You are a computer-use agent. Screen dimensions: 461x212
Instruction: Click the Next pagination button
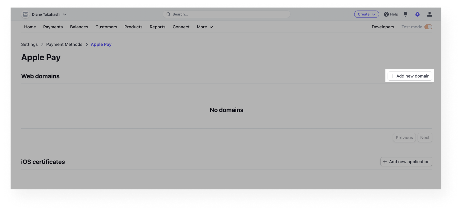425,138
